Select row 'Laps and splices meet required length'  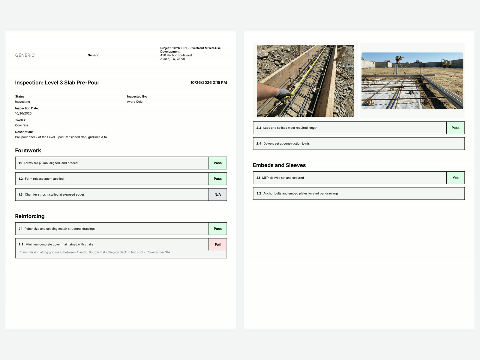359,128
